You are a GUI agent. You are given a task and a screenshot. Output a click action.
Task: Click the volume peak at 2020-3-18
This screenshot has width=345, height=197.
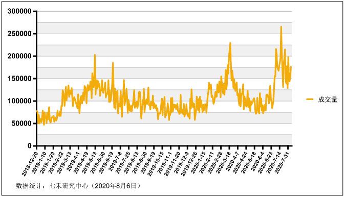coord(230,43)
